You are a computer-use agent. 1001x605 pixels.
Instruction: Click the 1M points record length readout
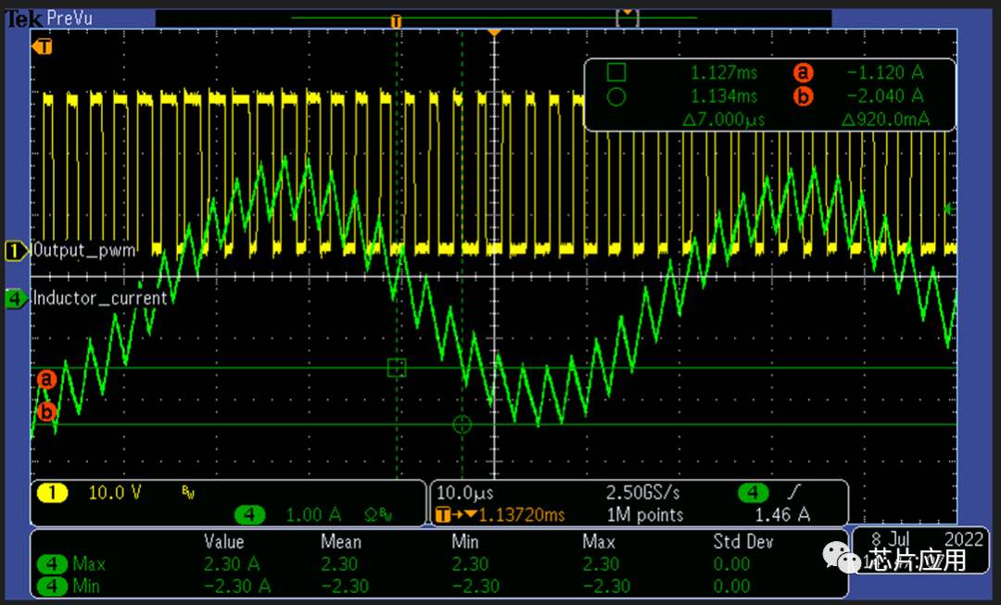tap(645, 515)
